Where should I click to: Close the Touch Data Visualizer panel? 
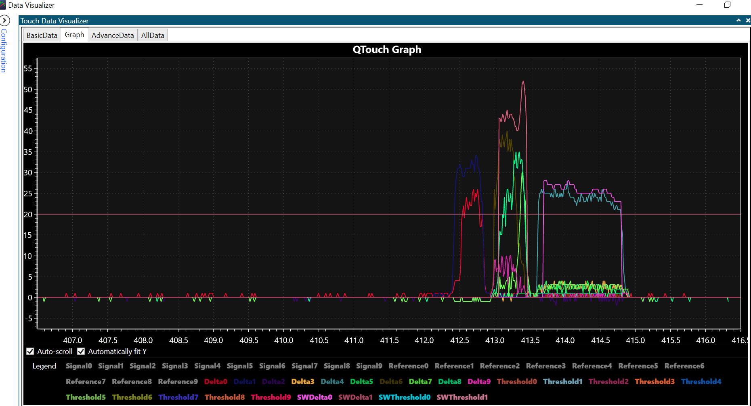748,20
